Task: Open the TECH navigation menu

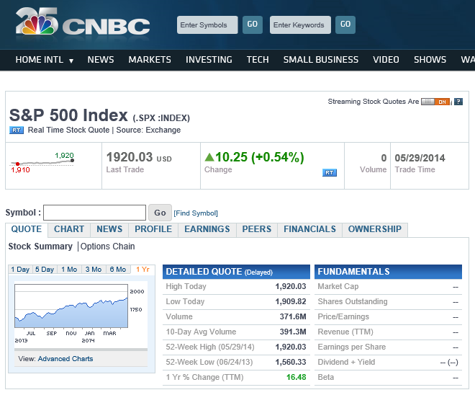Action: 258,59
